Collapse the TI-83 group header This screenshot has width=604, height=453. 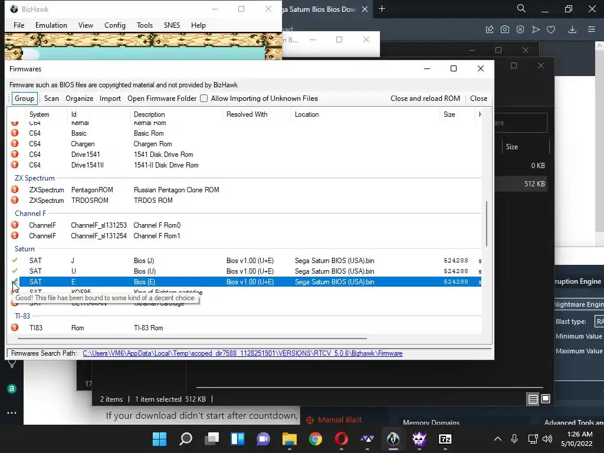[x=22, y=316]
